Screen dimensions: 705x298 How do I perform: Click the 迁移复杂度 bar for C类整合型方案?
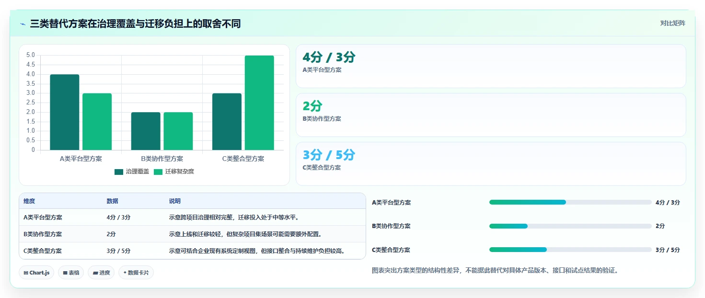[x=259, y=103]
